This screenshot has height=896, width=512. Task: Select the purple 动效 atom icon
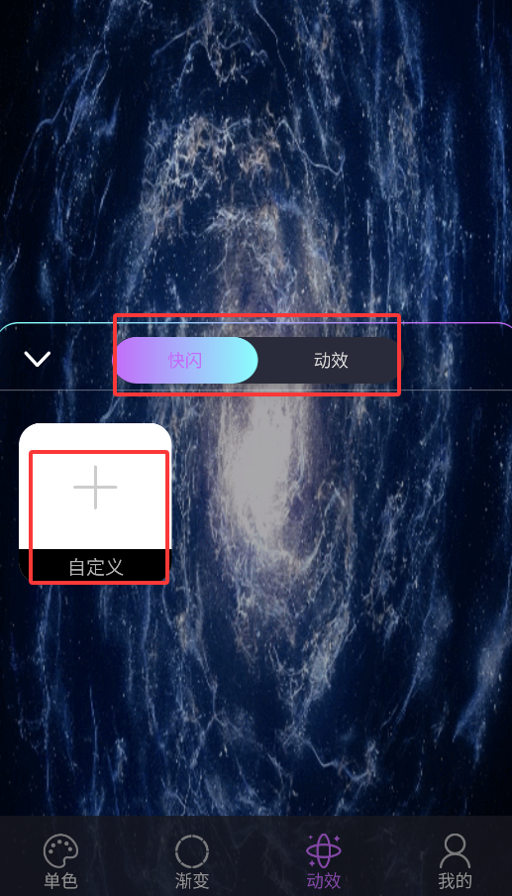point(323,850)
